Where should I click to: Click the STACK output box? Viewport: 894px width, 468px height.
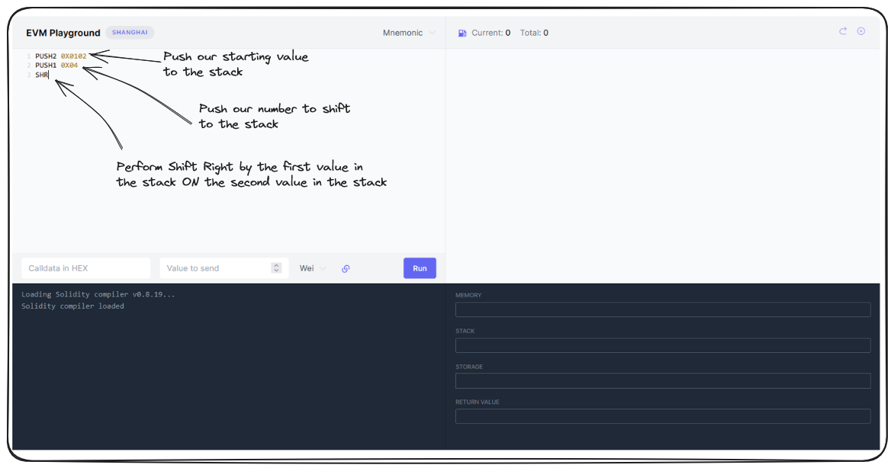point(662,345)
